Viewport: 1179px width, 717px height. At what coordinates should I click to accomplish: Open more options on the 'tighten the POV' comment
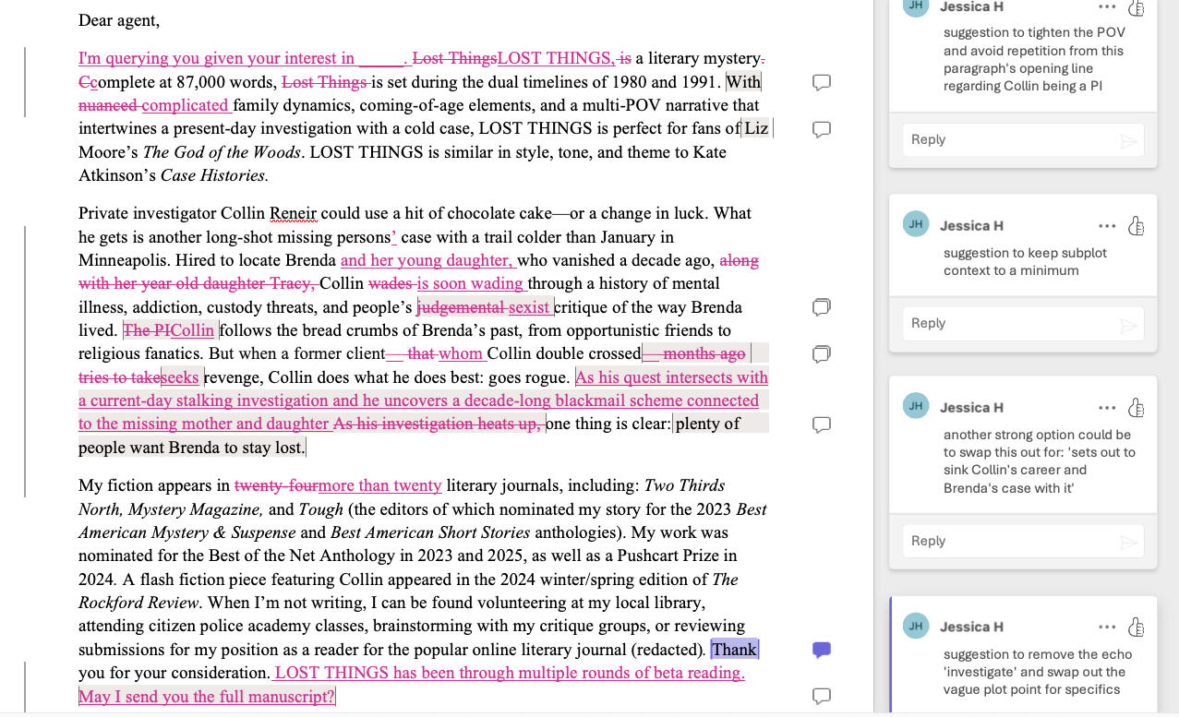point(1107,6)
